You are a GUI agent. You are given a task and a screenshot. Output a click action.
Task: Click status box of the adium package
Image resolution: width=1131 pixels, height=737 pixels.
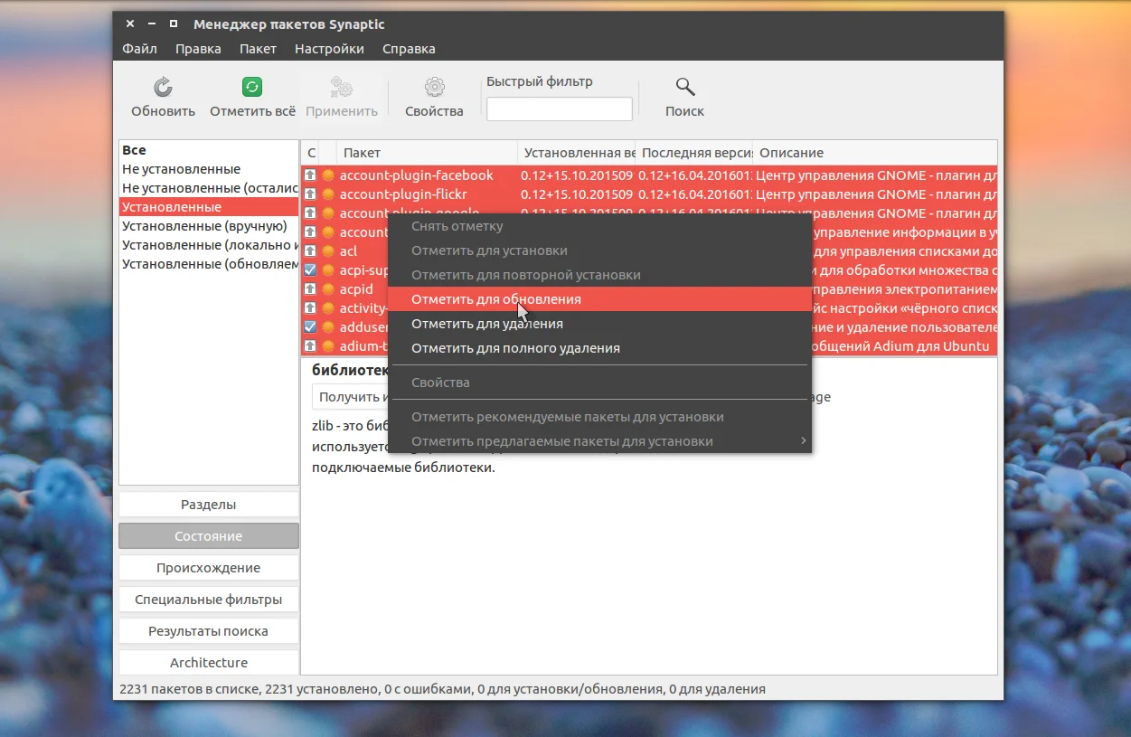click(310, 345)
